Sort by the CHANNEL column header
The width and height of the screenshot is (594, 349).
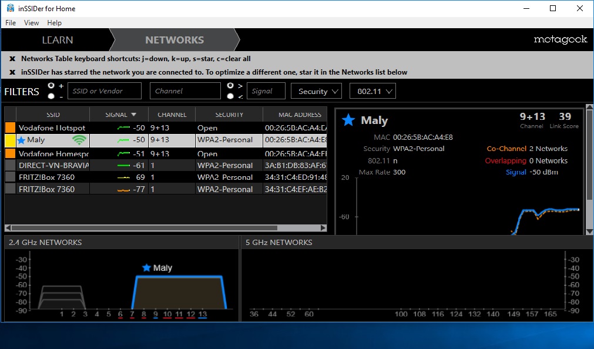172,115
